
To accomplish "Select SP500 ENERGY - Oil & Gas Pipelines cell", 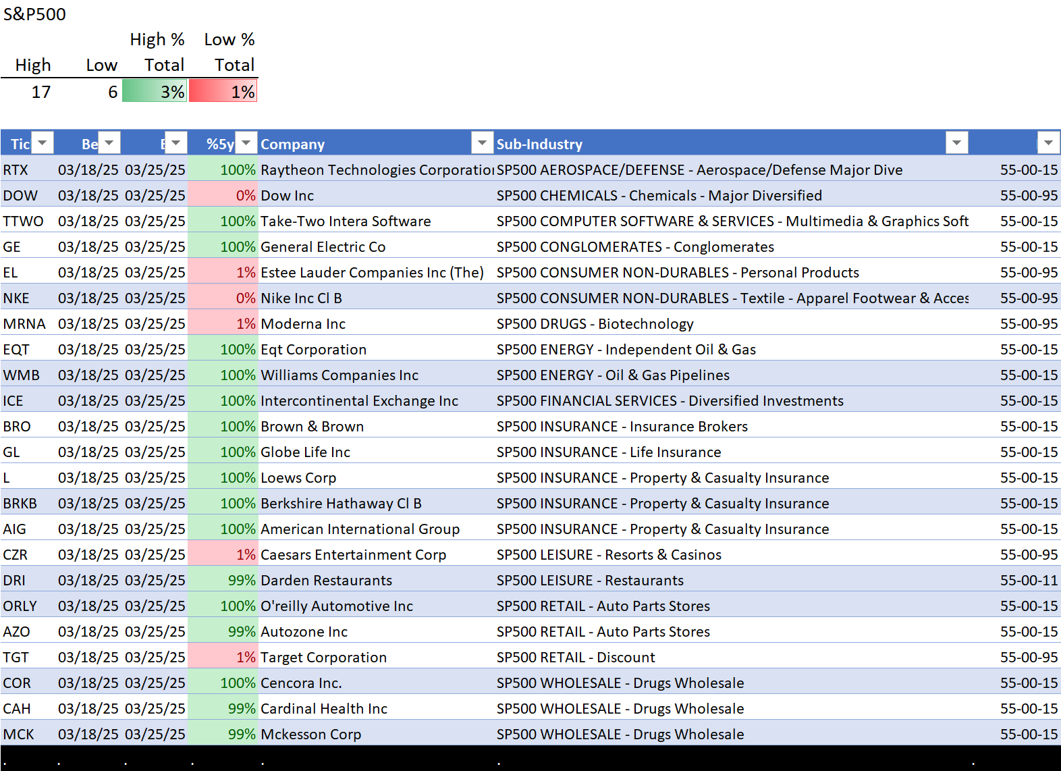I will pyautogui.click(x=732, y=375).
